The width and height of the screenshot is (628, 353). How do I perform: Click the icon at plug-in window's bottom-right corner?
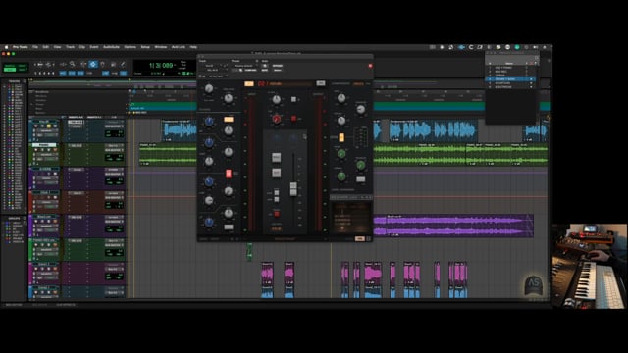[x=369, y=239]
